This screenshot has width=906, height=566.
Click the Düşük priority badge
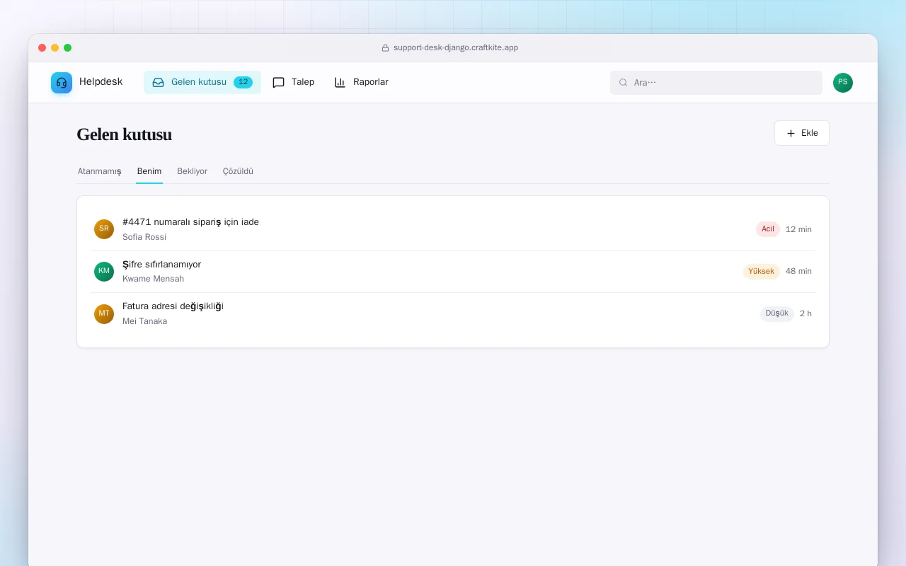(x=777, y=313)
